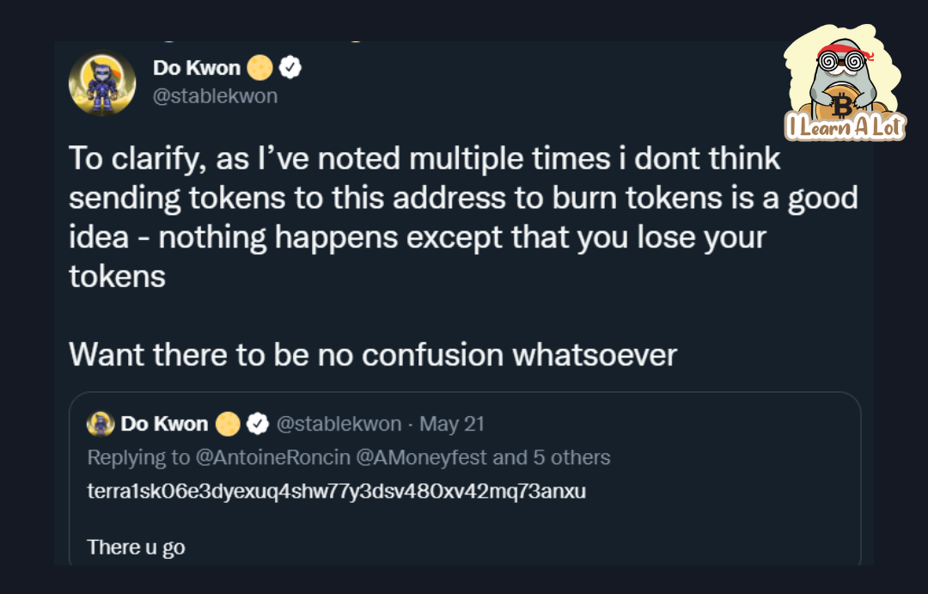Click the I Learn A Lot banner text
The height and width of the screenshot is (594, 928).
(x=845, y=126)
